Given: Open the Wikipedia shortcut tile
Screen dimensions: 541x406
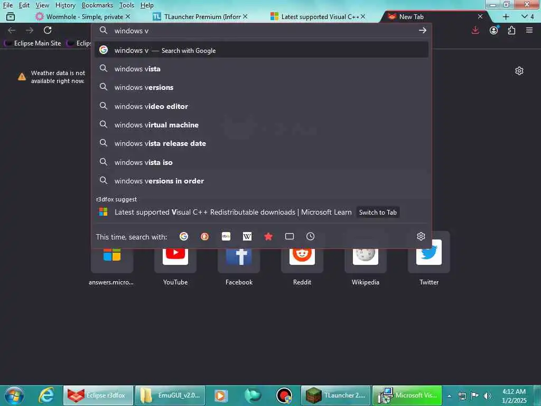Looking at the screenshot, I should (366, 261).
